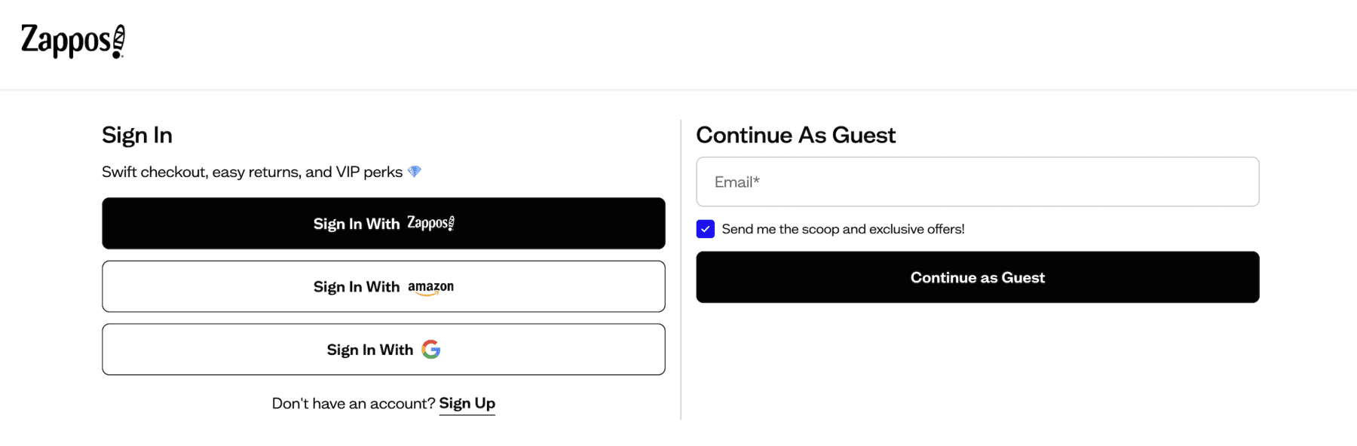Click the Zappos wordmark inside the black button
1357x446 pixels.
(429, 223)
